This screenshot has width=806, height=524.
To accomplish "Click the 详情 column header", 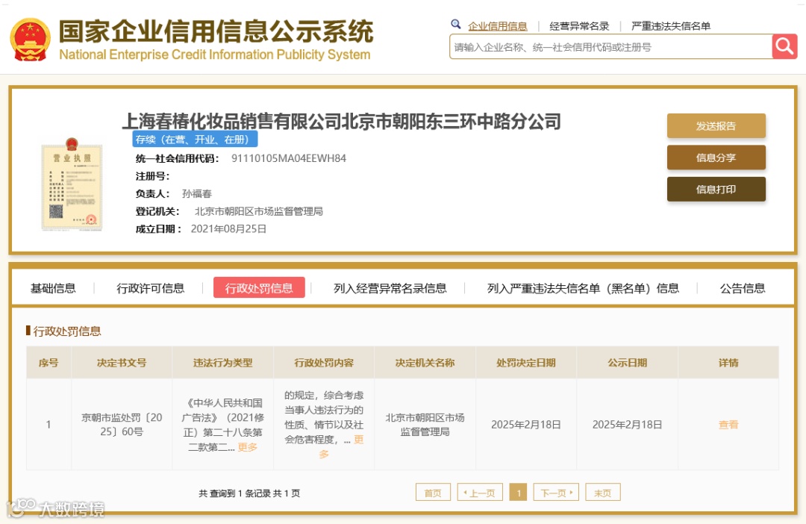I will (728, 363).
